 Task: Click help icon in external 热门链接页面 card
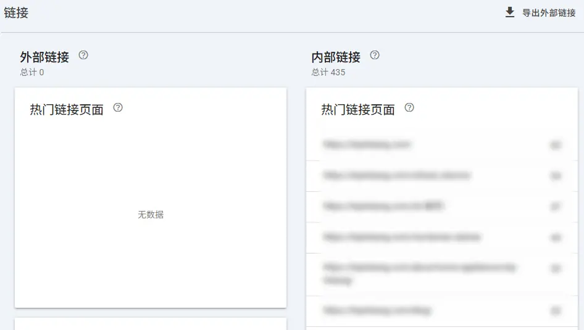(118, 107)
